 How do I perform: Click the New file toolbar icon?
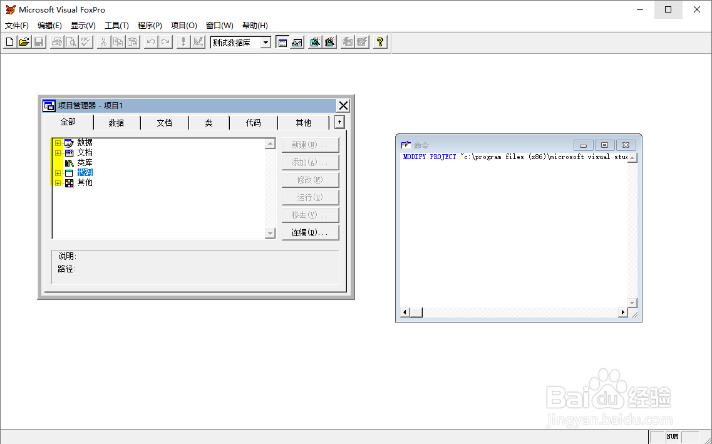pos(10,42)
